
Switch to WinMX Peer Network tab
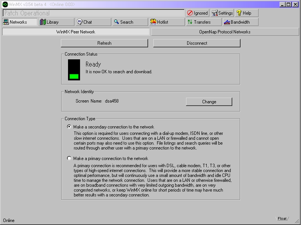pyautogui.click(x=76, y=32)
